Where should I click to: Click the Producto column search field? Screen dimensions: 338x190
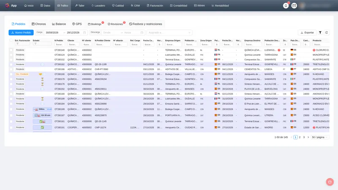coord(321,44)
